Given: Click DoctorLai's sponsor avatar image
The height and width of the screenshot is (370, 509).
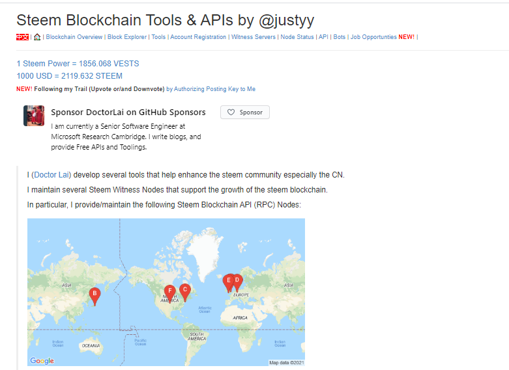Looking at the screenshot, I should 34,116.
